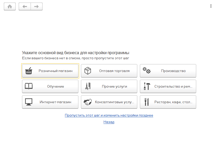Pick the Прочие услуги option

tap(109, 86)
